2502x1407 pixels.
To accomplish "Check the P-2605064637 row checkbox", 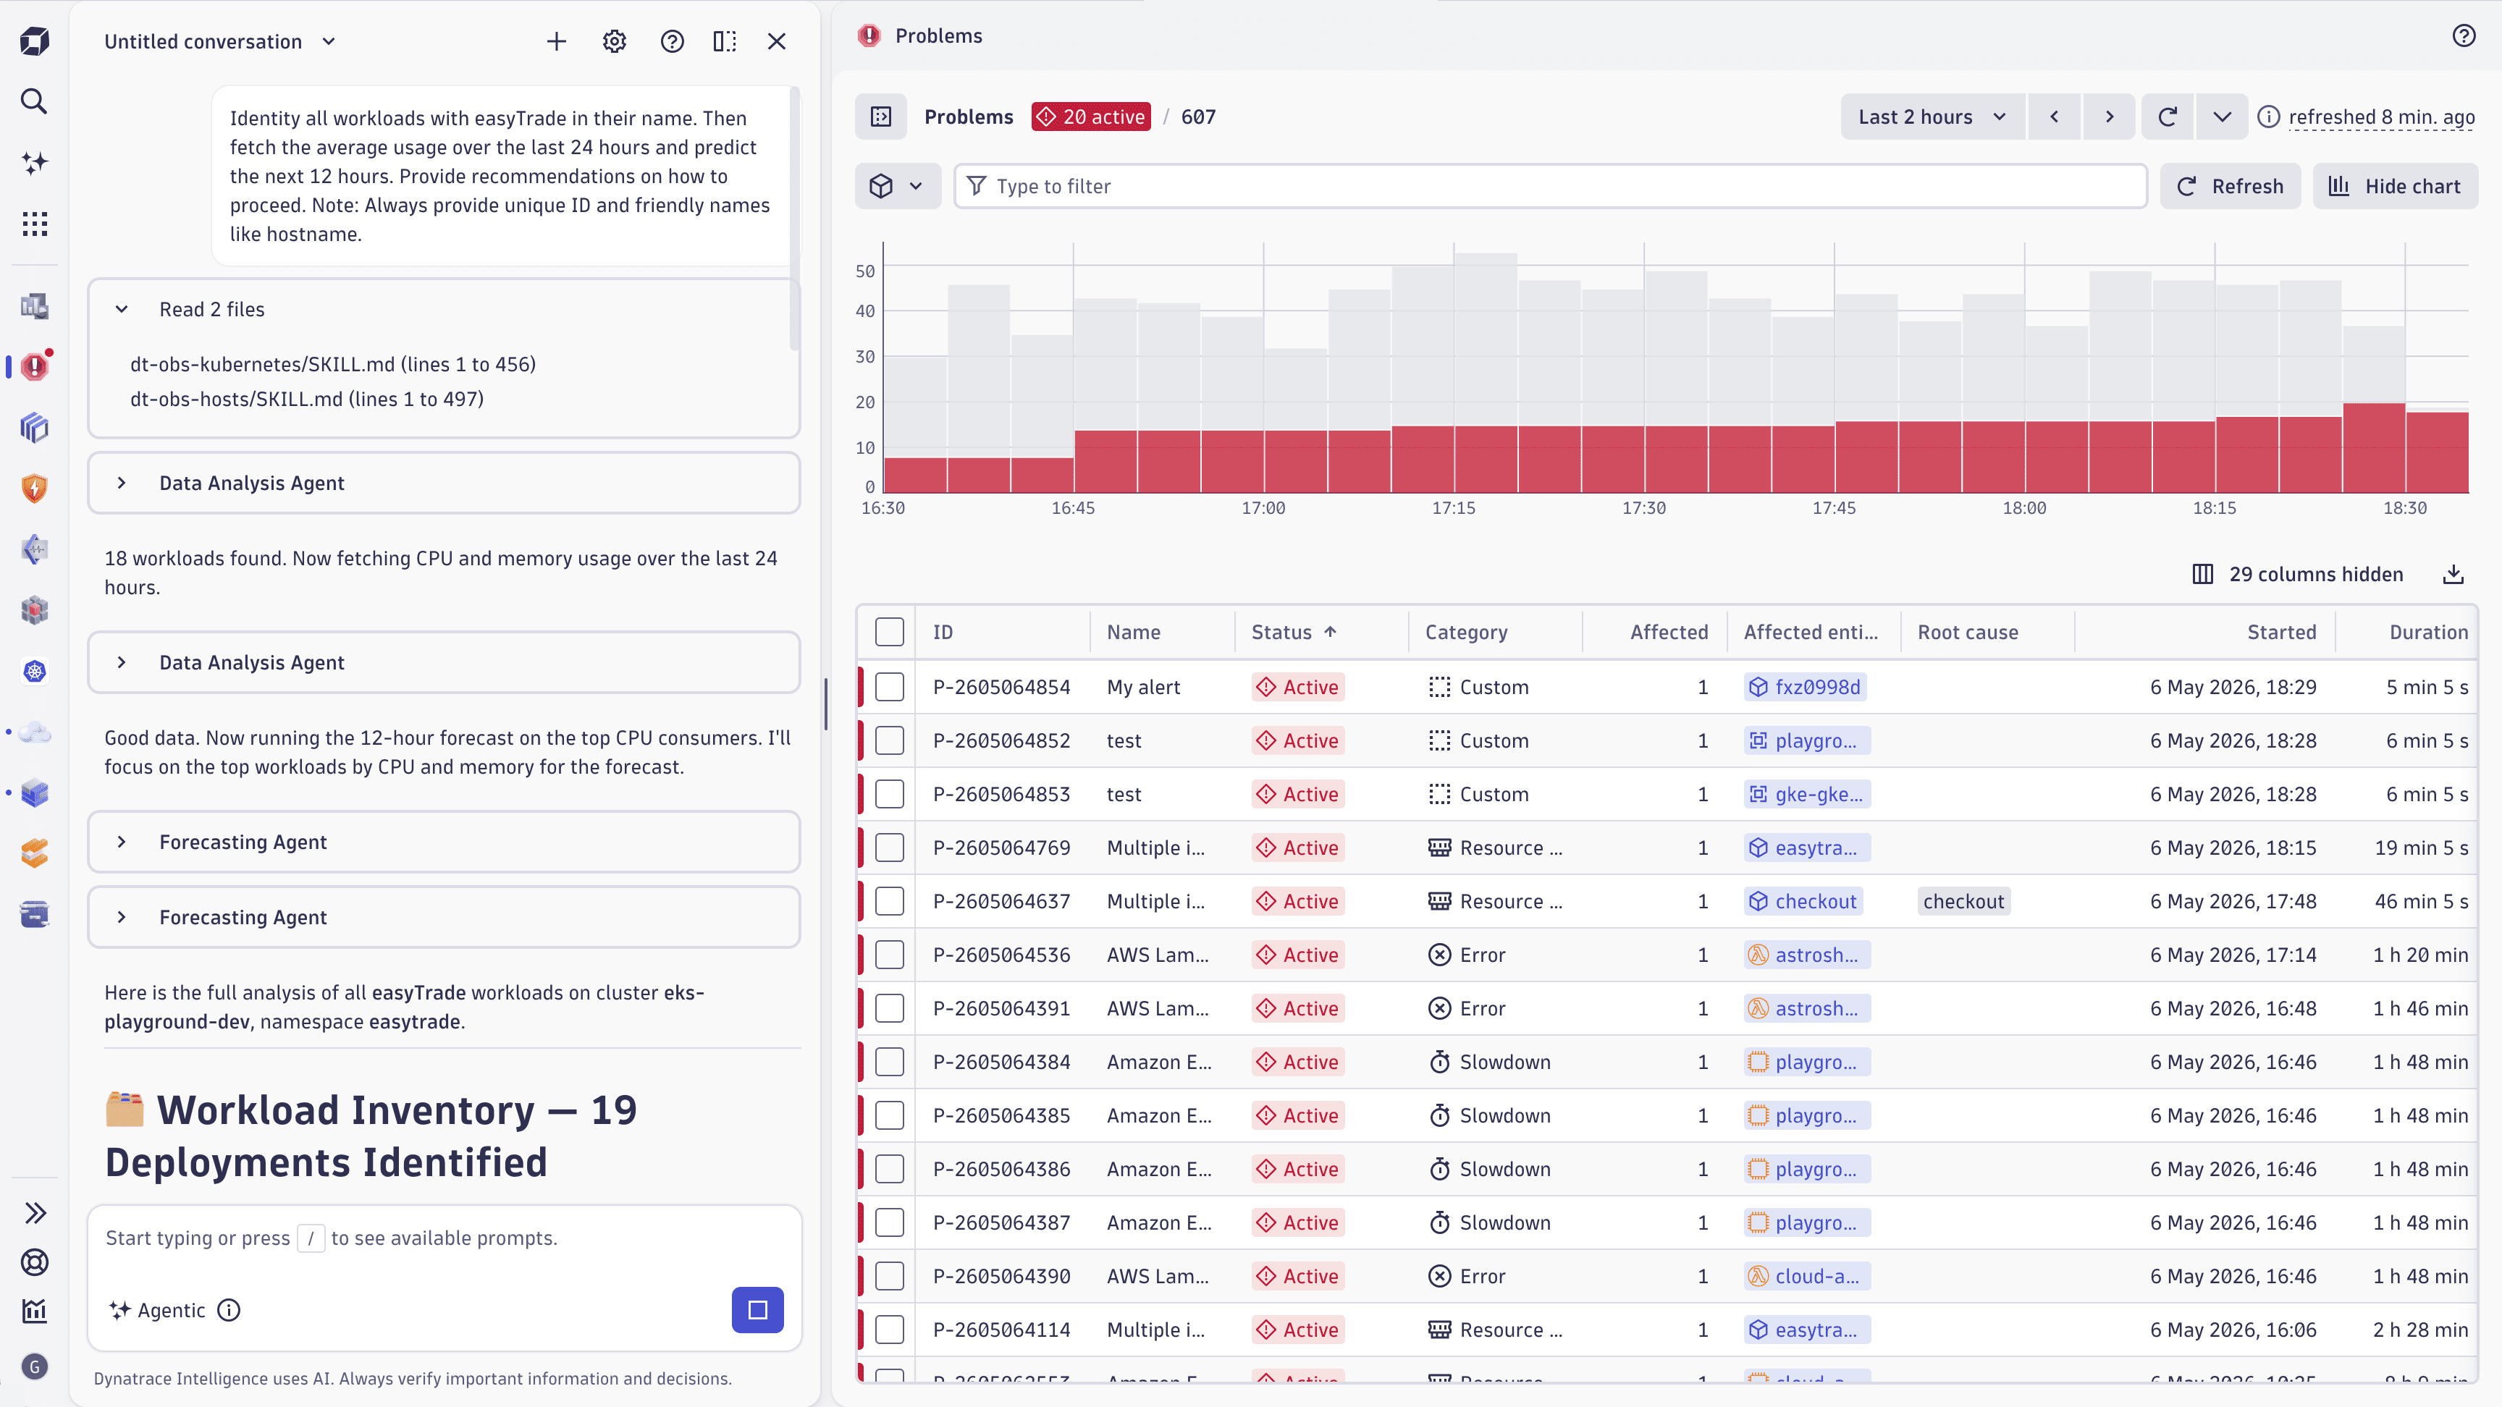I will pyautogui.click(x=890, y=901).
